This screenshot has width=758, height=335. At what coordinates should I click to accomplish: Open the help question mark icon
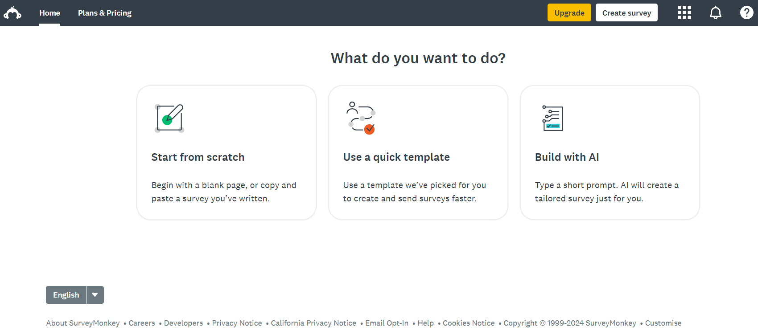(747, 12)
